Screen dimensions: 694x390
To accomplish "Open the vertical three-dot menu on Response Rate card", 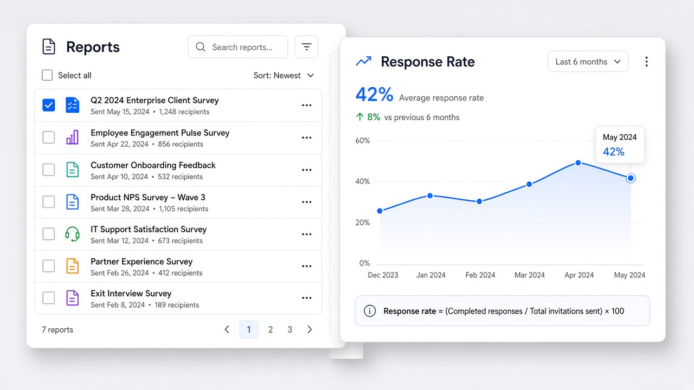I will point(646,62).
